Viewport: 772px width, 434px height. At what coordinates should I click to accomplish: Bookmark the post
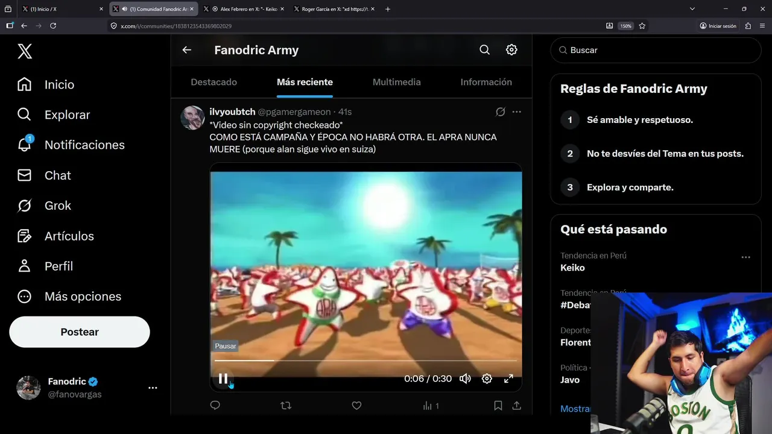[x=498, y=406]
